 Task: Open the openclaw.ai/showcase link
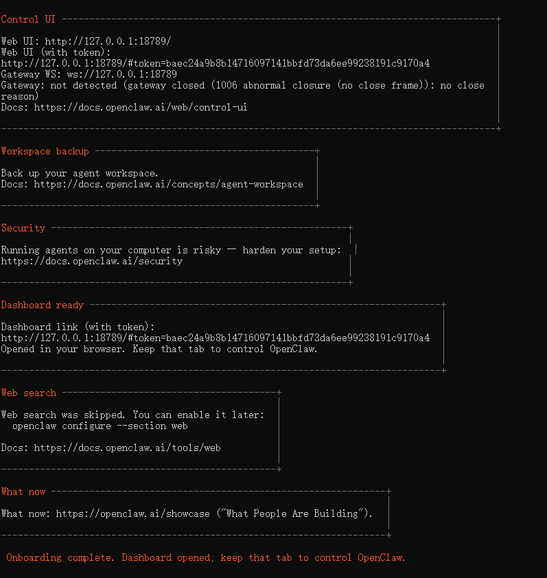[x=132, y=514]
